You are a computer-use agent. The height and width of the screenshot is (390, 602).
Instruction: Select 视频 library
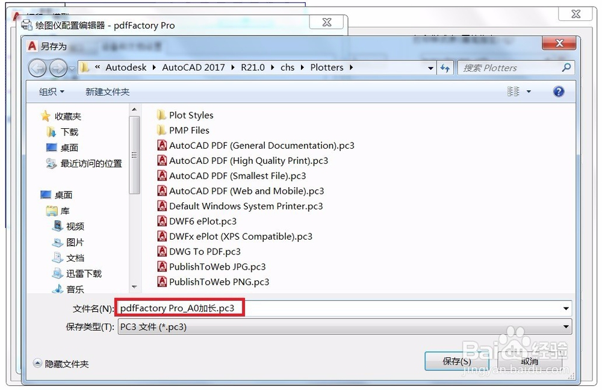click(68, 226)
